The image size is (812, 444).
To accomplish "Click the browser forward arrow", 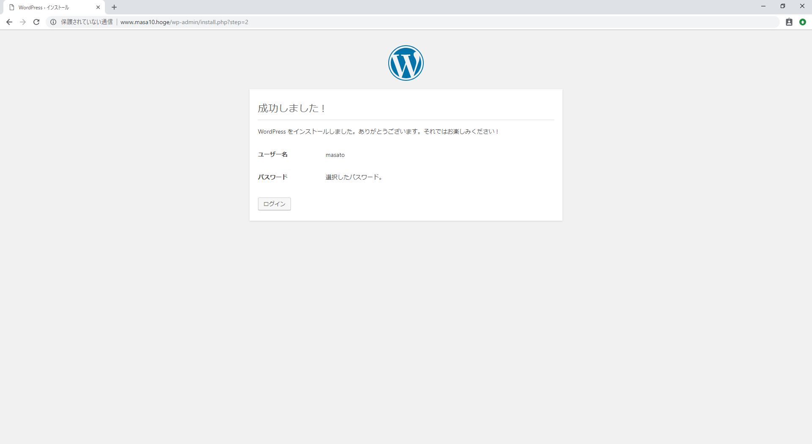I will coord(23,22).
